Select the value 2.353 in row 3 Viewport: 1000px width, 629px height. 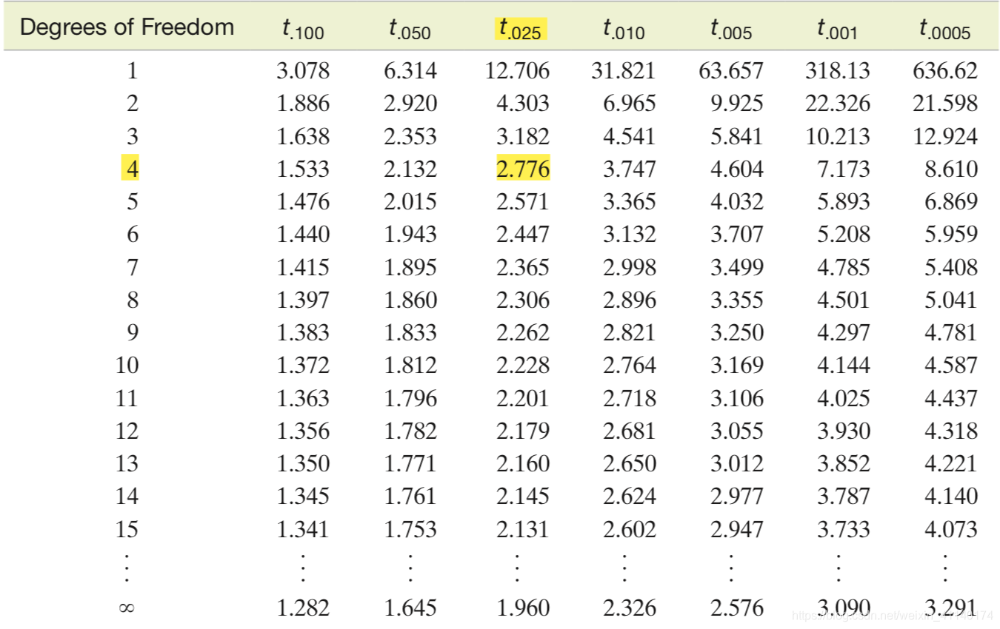tap(410, 137)
